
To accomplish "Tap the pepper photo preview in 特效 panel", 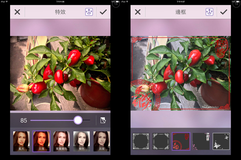I will coord(60,73).
